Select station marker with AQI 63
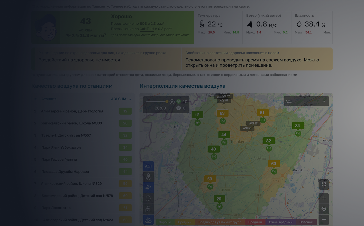 click(x=222, y=113)
